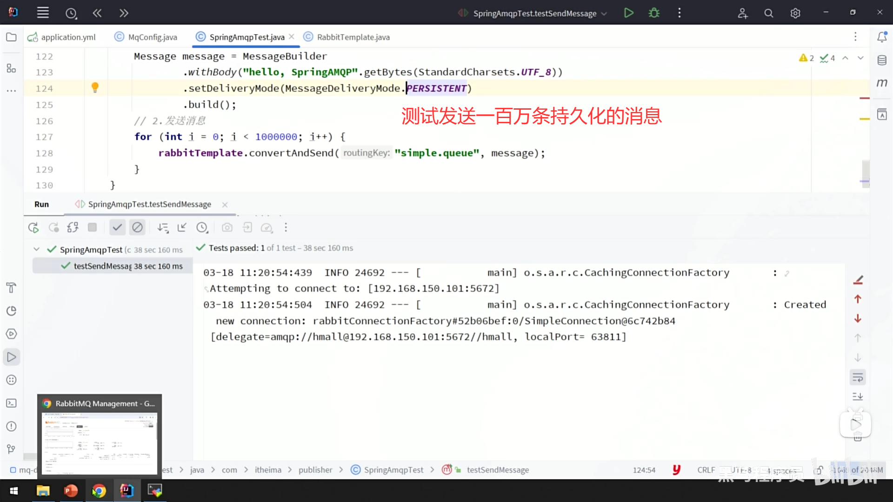
Task: Open the Git tool window icon
Action: [11, 449]
